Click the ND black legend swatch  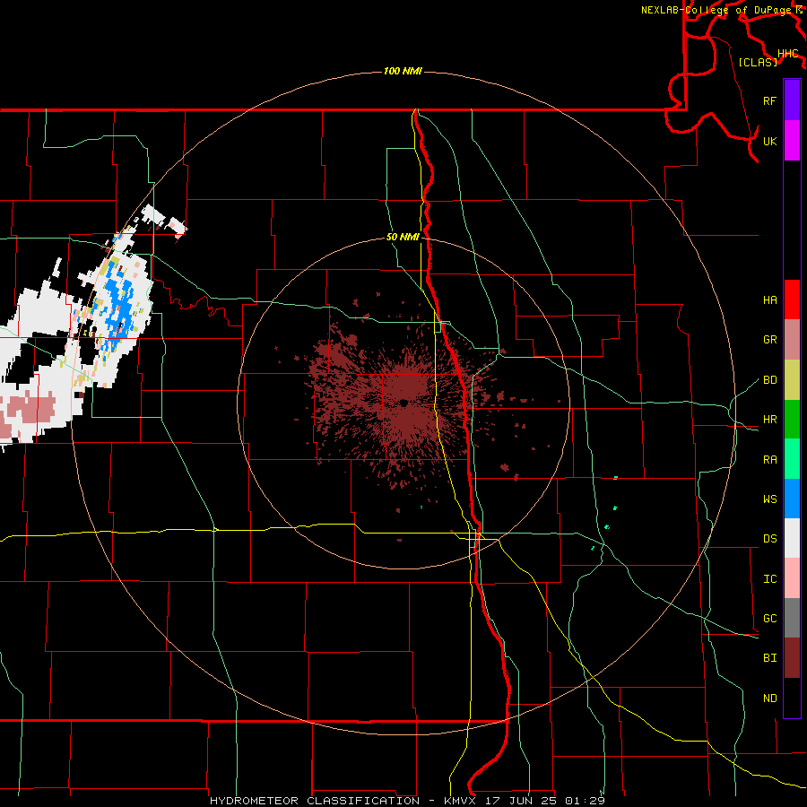[792, 698]
